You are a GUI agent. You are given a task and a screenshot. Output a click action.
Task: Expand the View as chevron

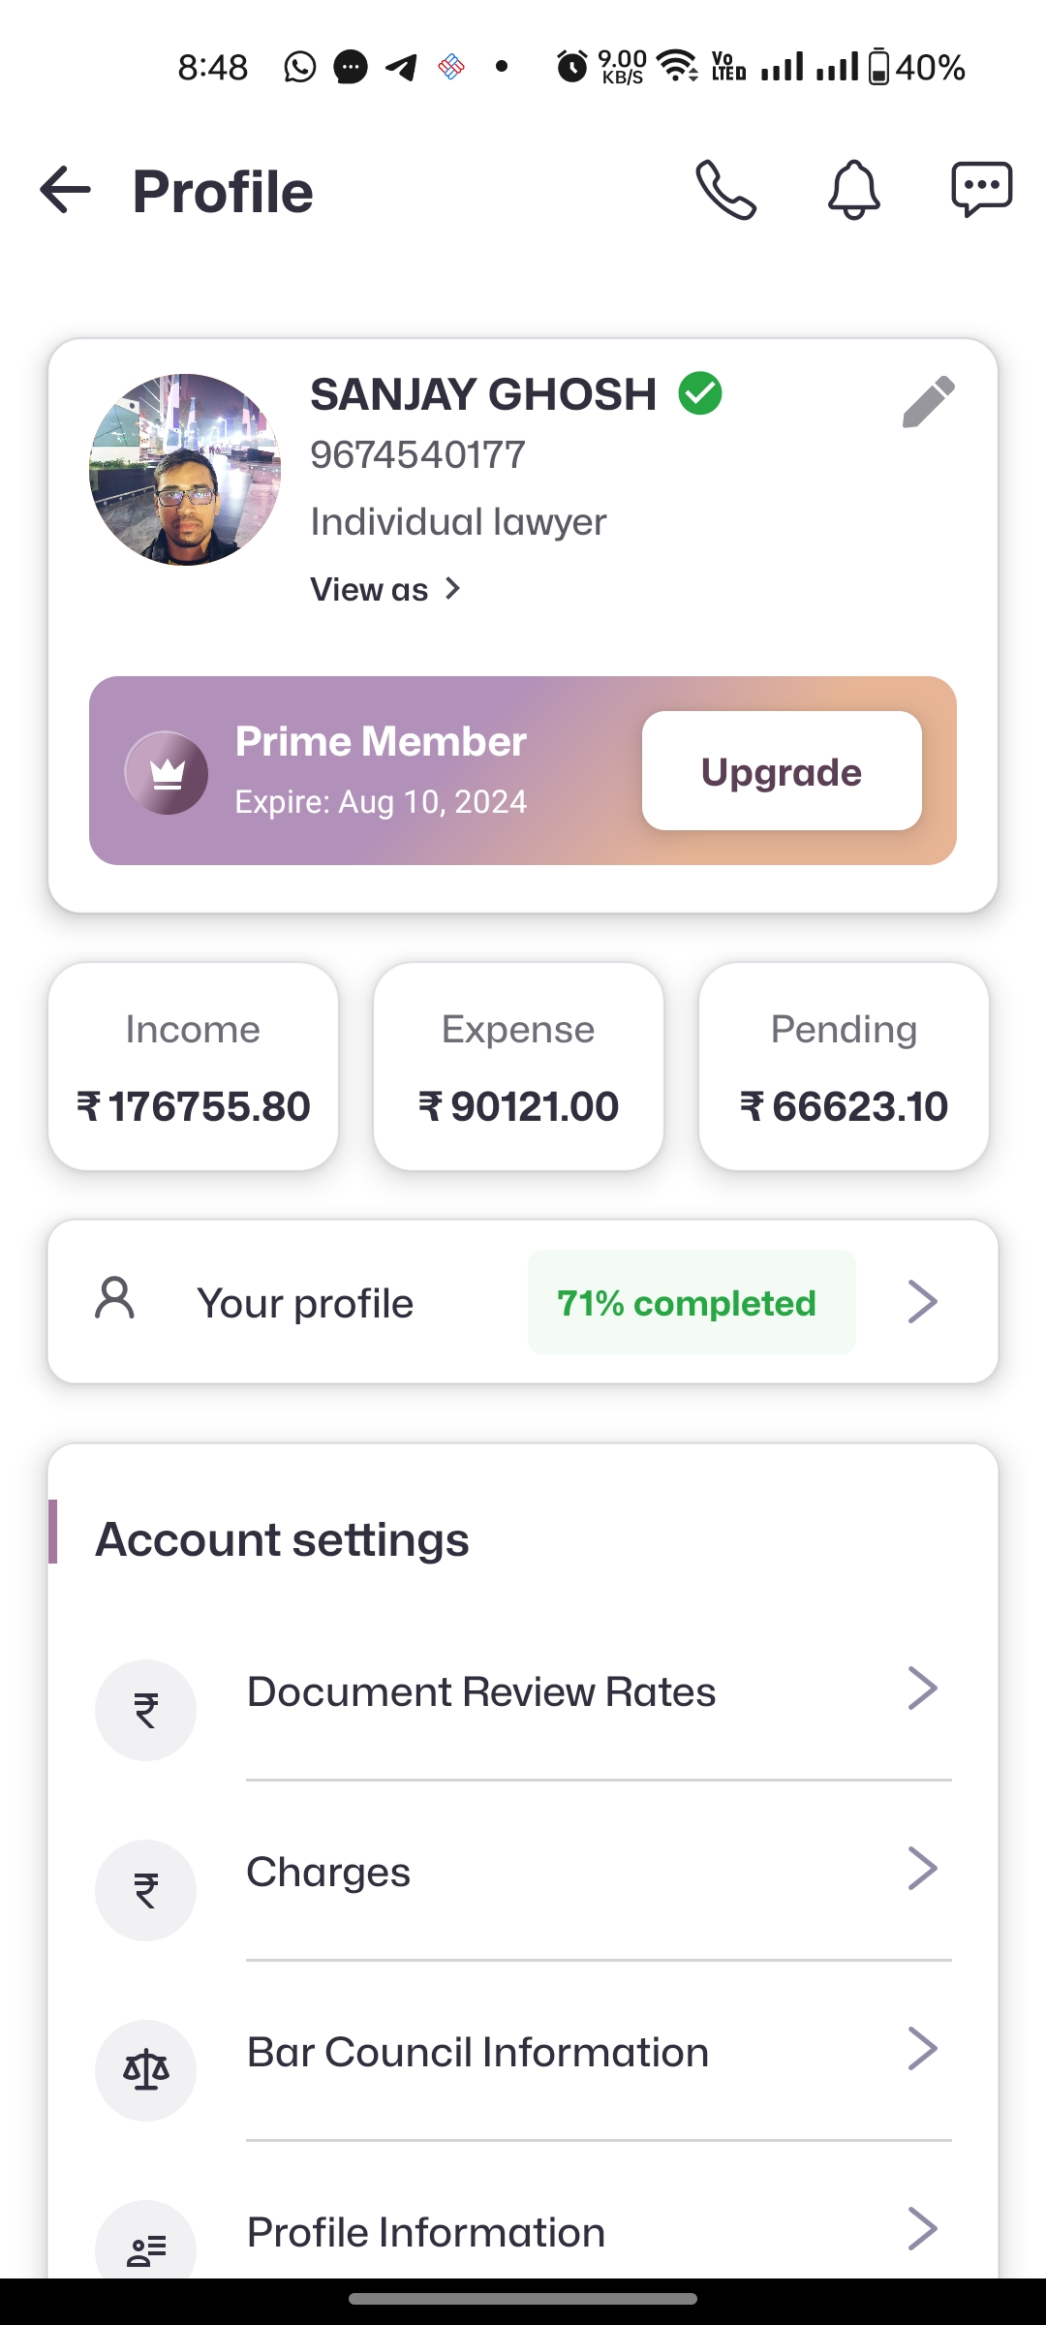(452, 589)
